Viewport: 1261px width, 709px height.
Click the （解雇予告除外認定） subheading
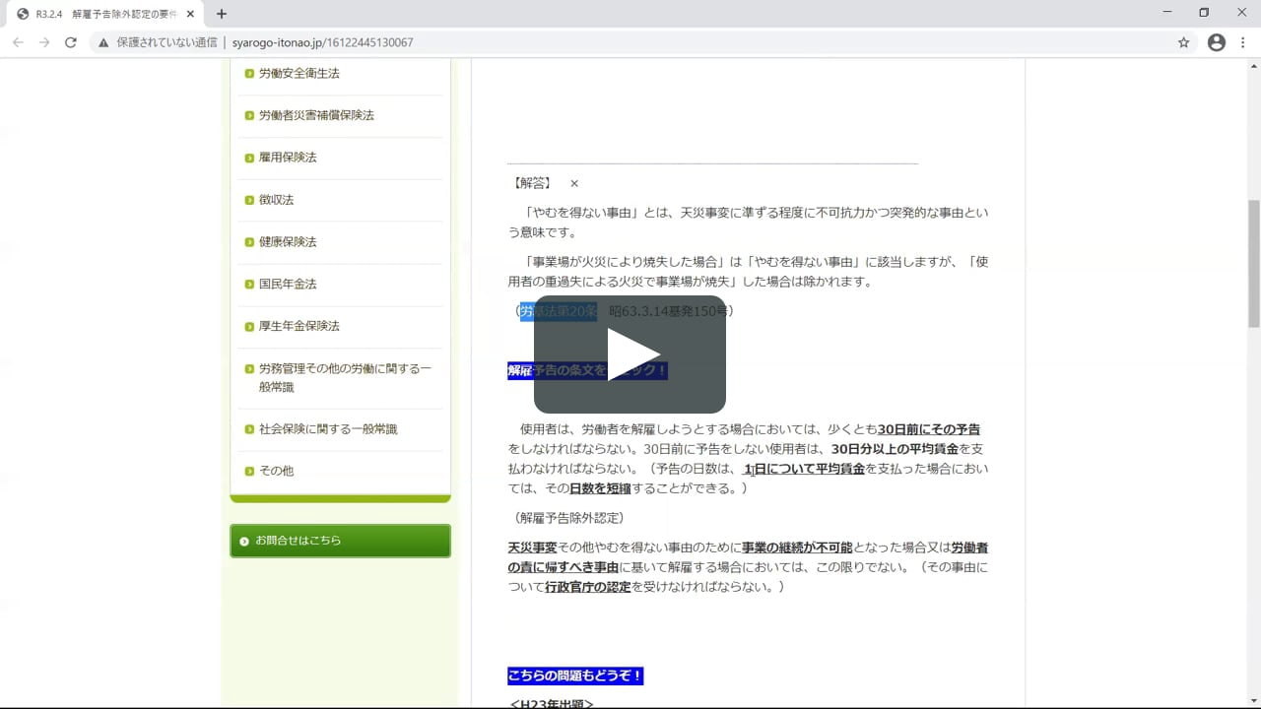pos(569,518)
